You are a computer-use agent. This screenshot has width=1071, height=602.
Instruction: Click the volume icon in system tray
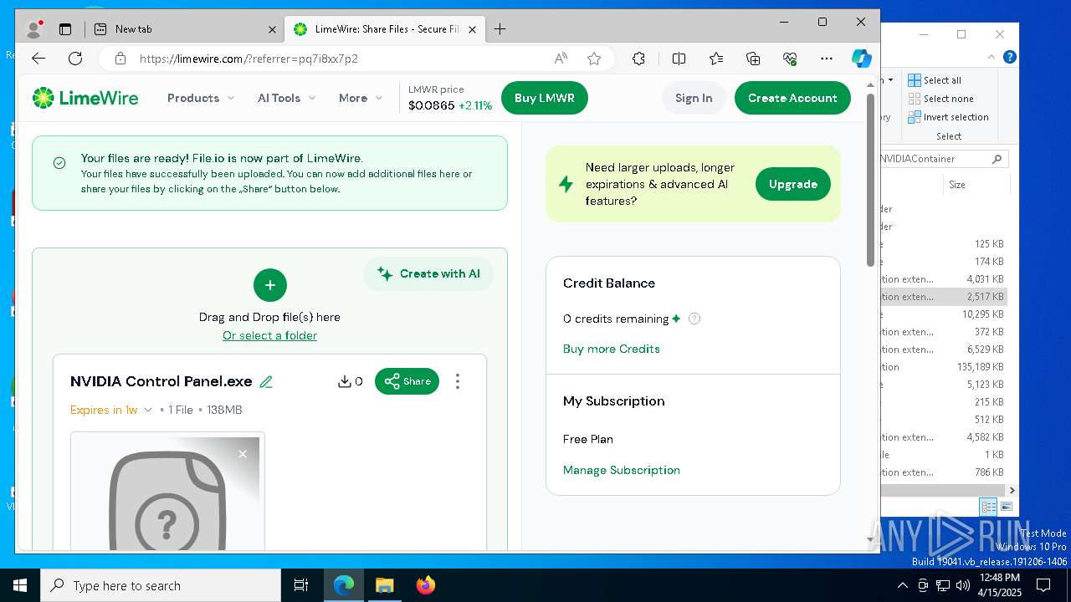962,585
